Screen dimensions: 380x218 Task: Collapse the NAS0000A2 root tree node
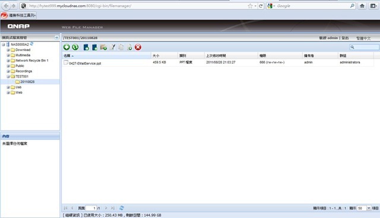tap(3, 44)
